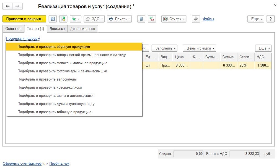Show Дт/Кт accounting entries icon

(152, 19)
